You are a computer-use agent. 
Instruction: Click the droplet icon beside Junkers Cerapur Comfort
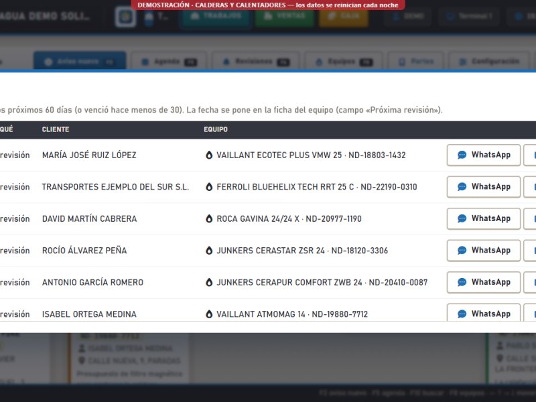pos(209,282)
